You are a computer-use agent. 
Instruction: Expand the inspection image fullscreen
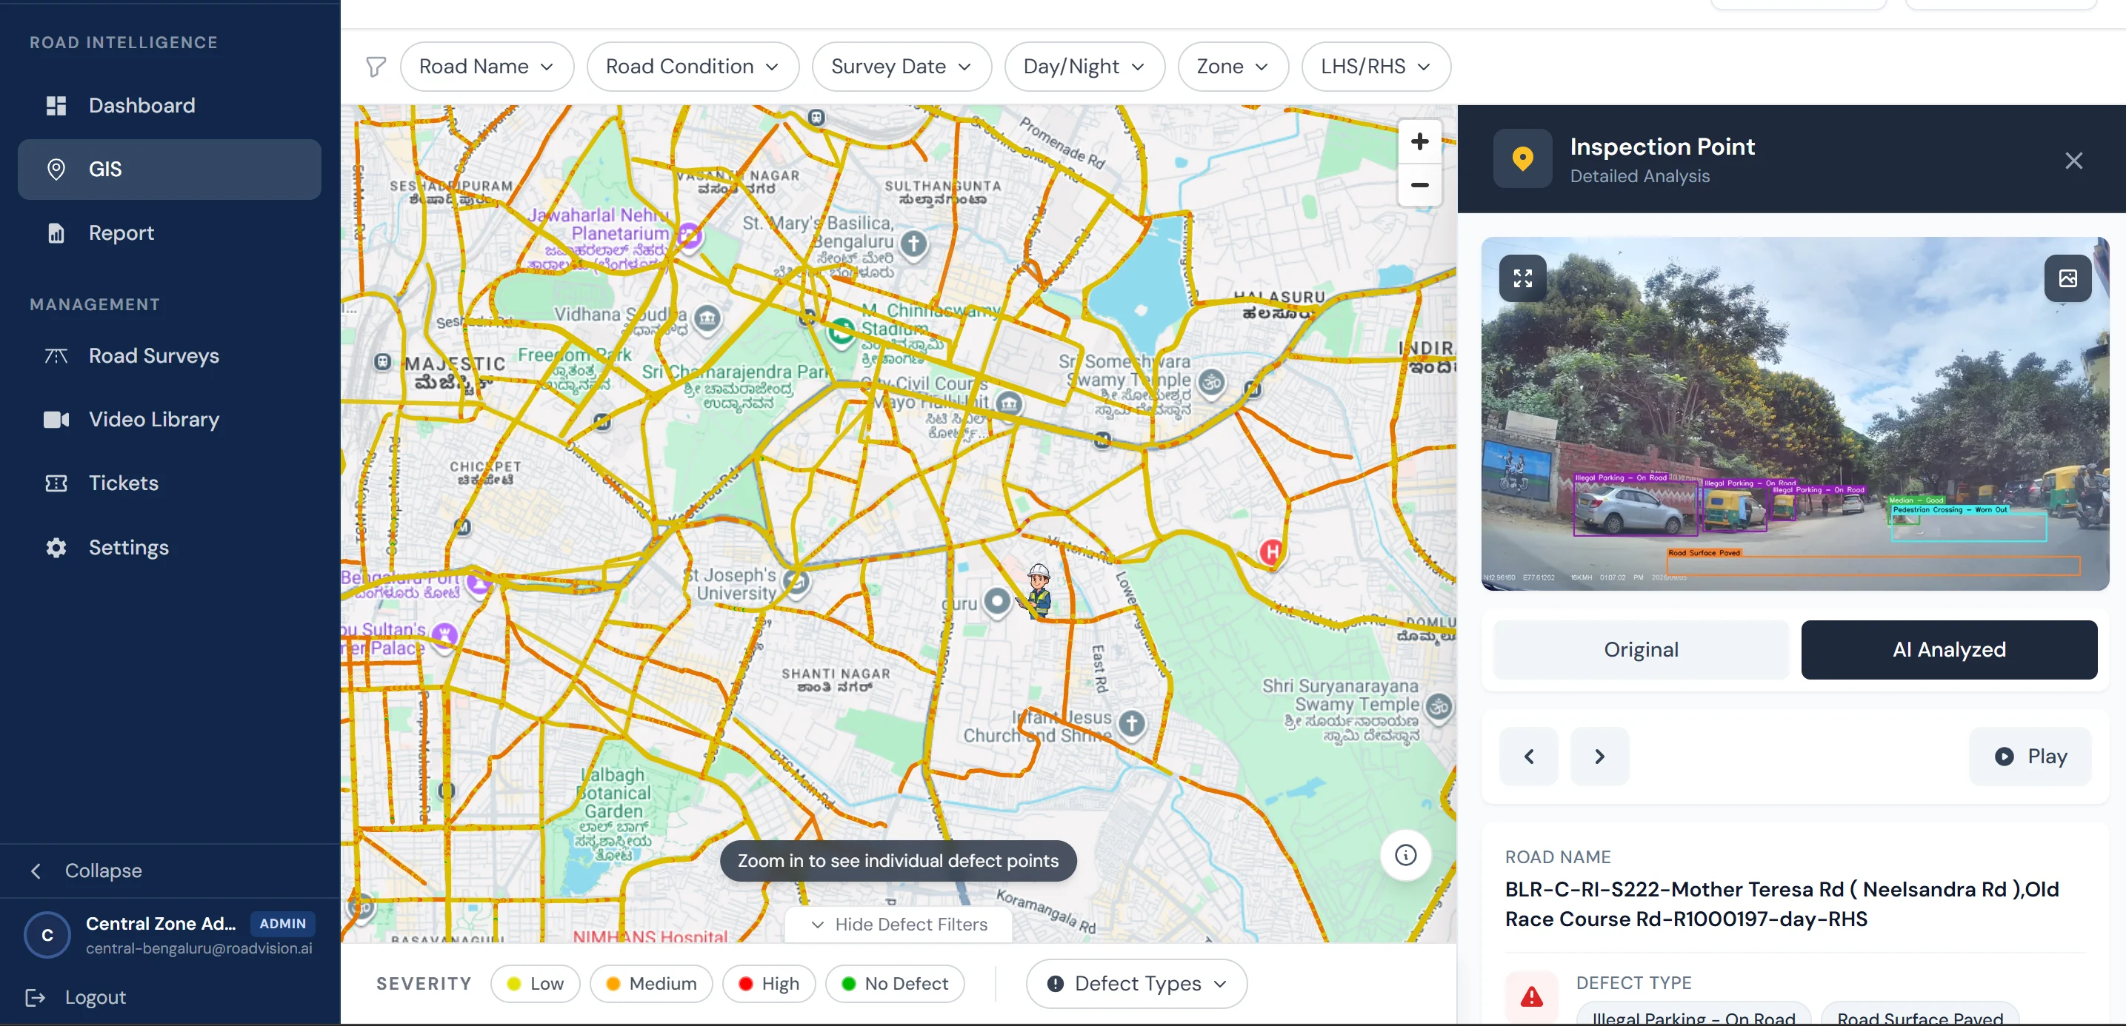click(1523, 278)
